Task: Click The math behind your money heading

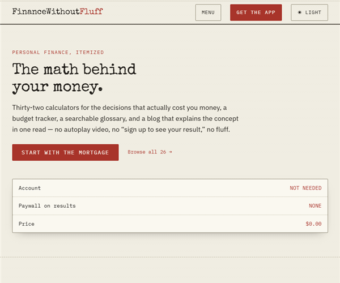Action: [x=74, y=78]
